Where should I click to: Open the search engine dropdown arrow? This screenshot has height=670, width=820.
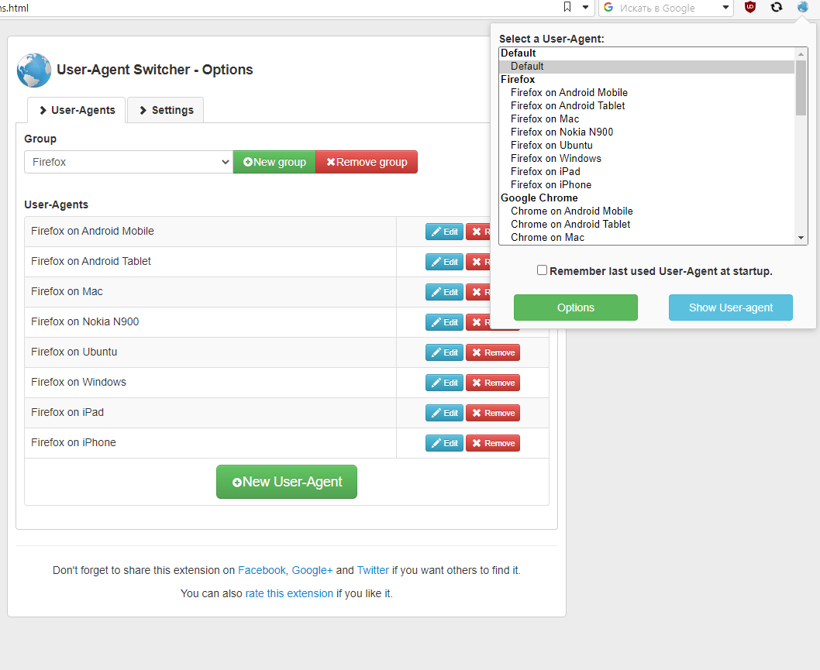pyautogui.click(x=726, y=7)
